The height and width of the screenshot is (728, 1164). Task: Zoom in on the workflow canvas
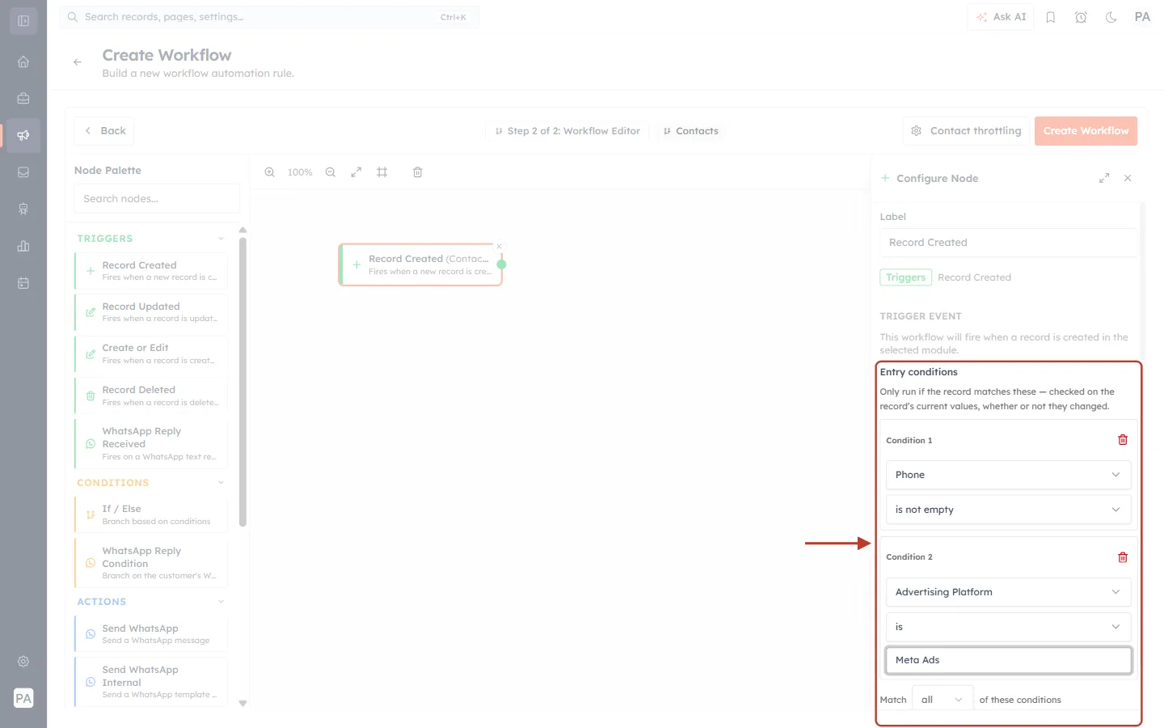pyautogui.click(x=270, y=172)
